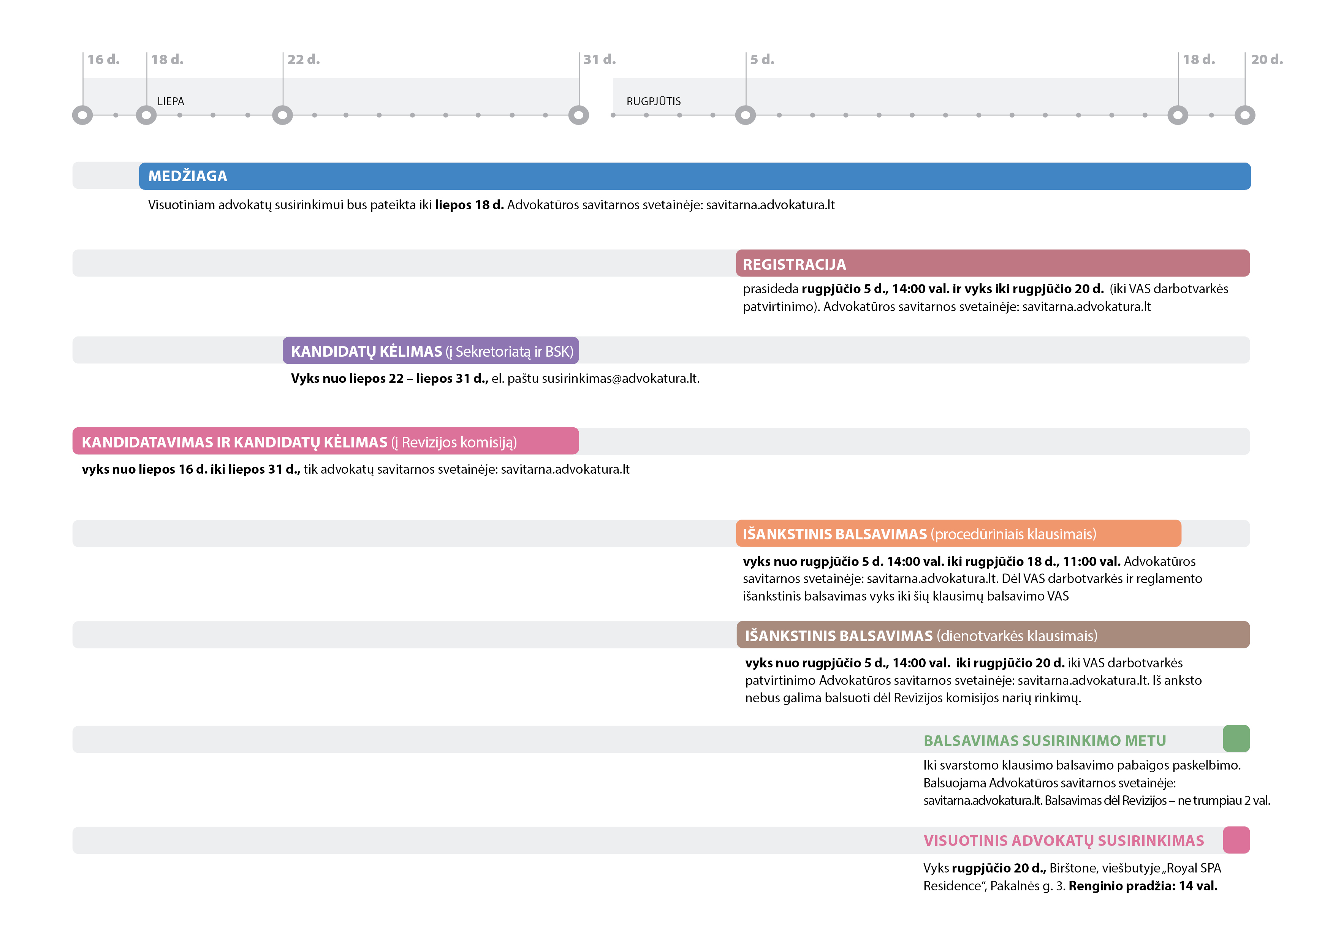Click the 5 d. timeline marker circle
The height and width of the screenshot is (942, 1333).
pos(746,115)
